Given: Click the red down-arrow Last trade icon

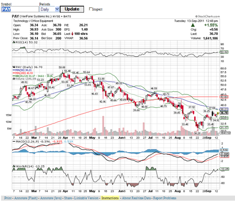Looking at the screenshot, I should 72,33.
